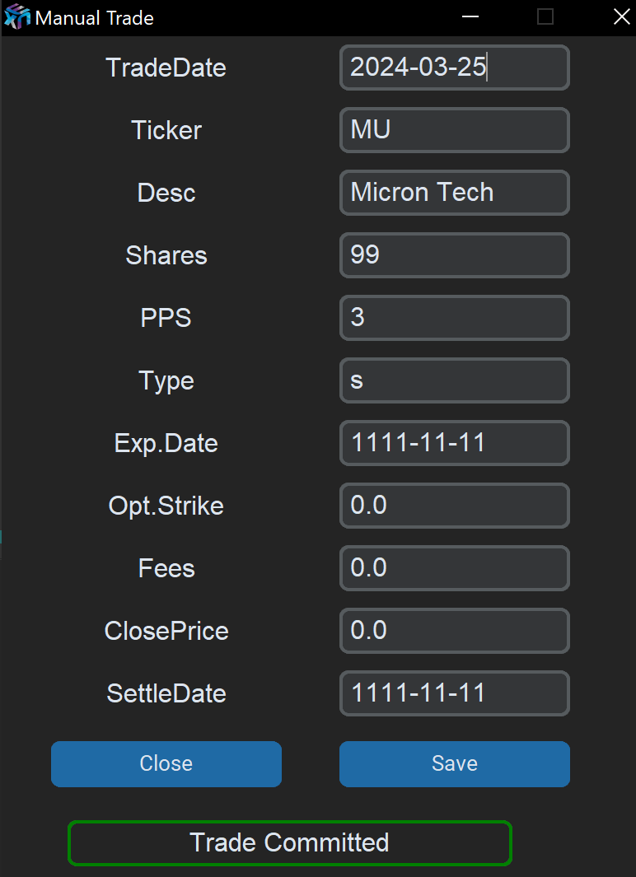
Task: Click the app icon in title bar
Action: [16, 17]
